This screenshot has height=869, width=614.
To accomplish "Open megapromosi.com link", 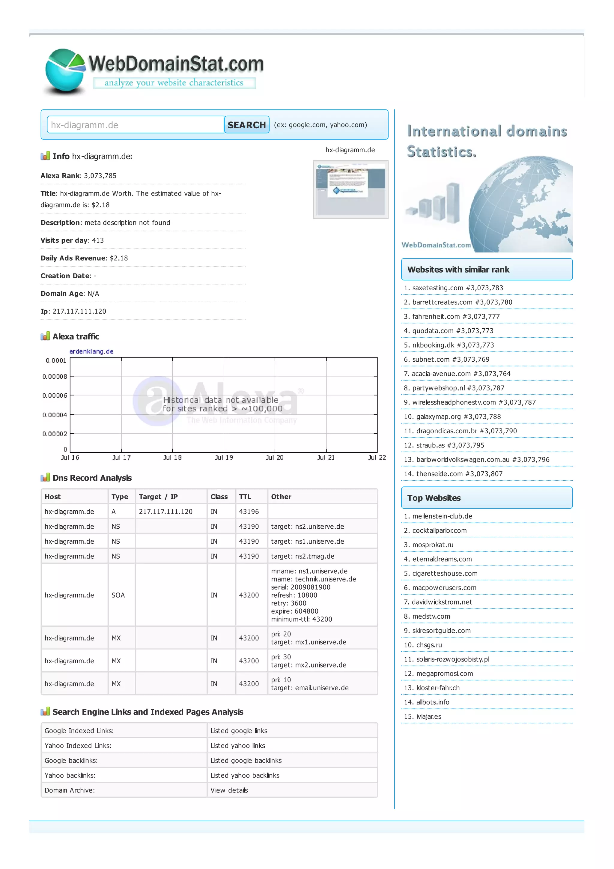I will coord(445,674).
